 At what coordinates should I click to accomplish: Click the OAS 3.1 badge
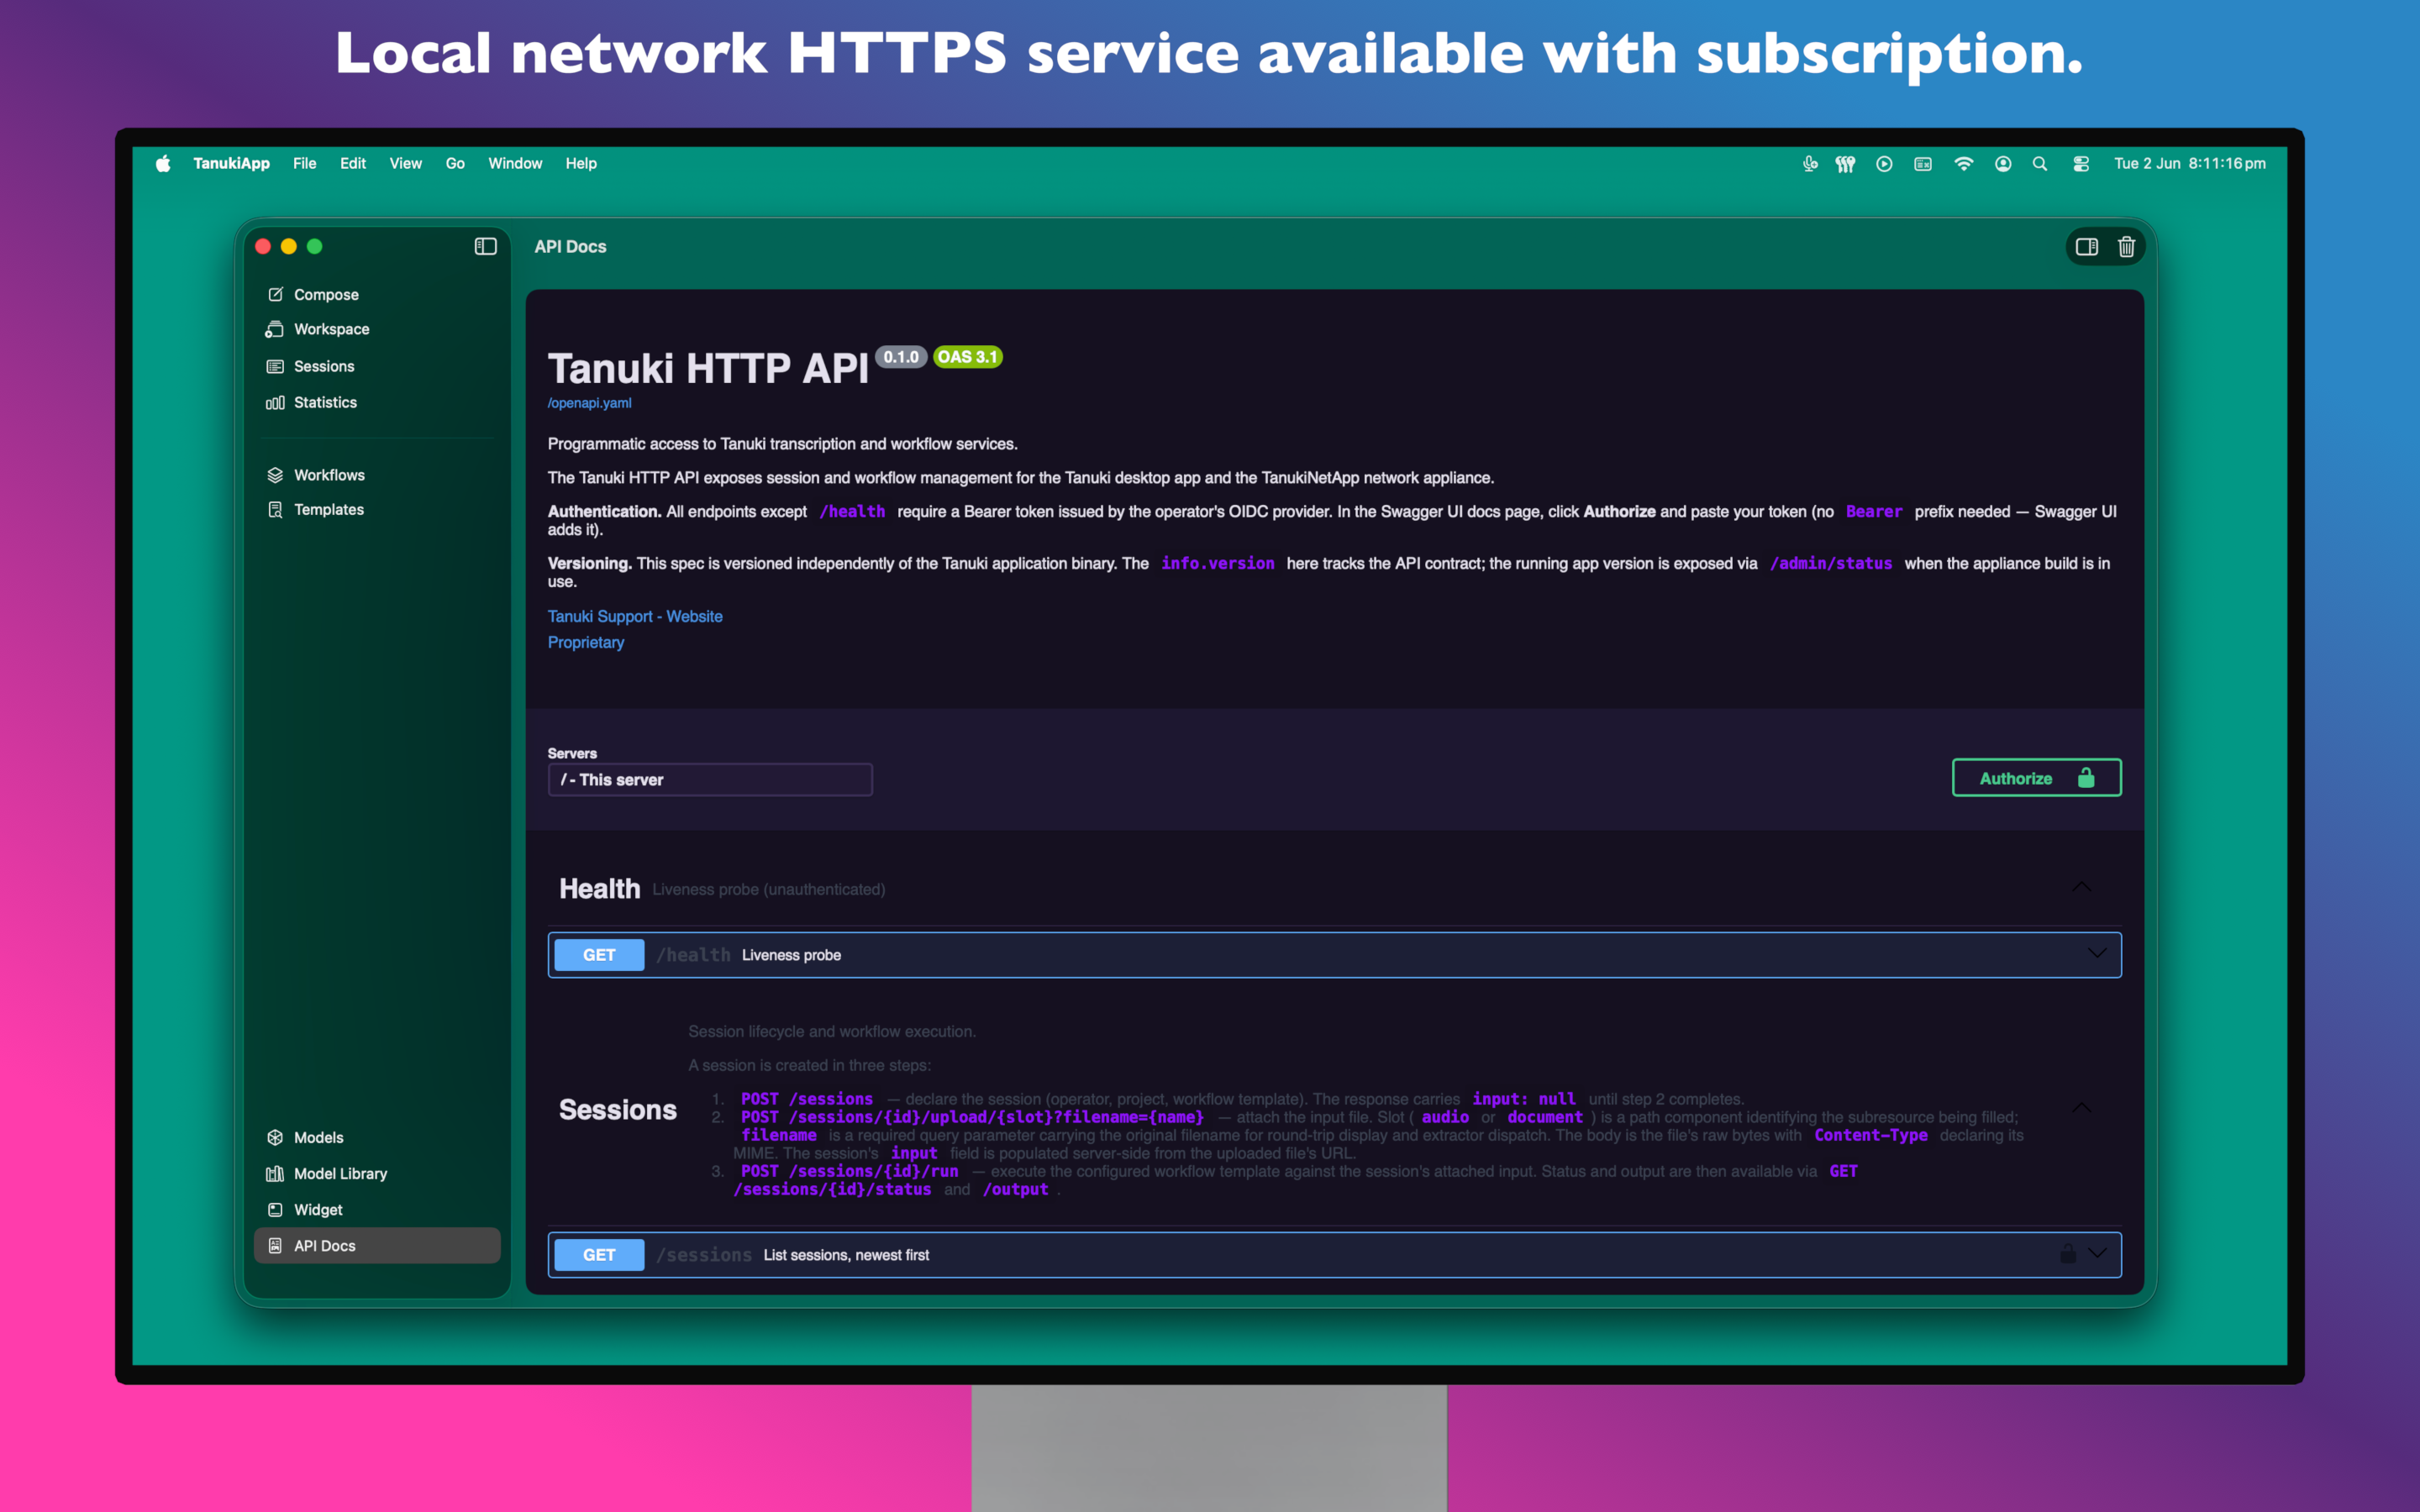(967, 357)
